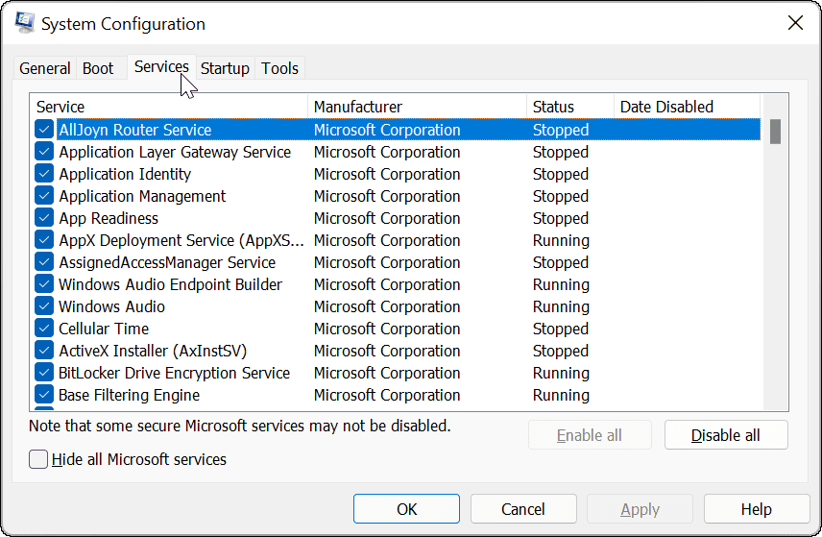Open Help for System Configuration
This screenshot has width=822, height=537.
756,509
